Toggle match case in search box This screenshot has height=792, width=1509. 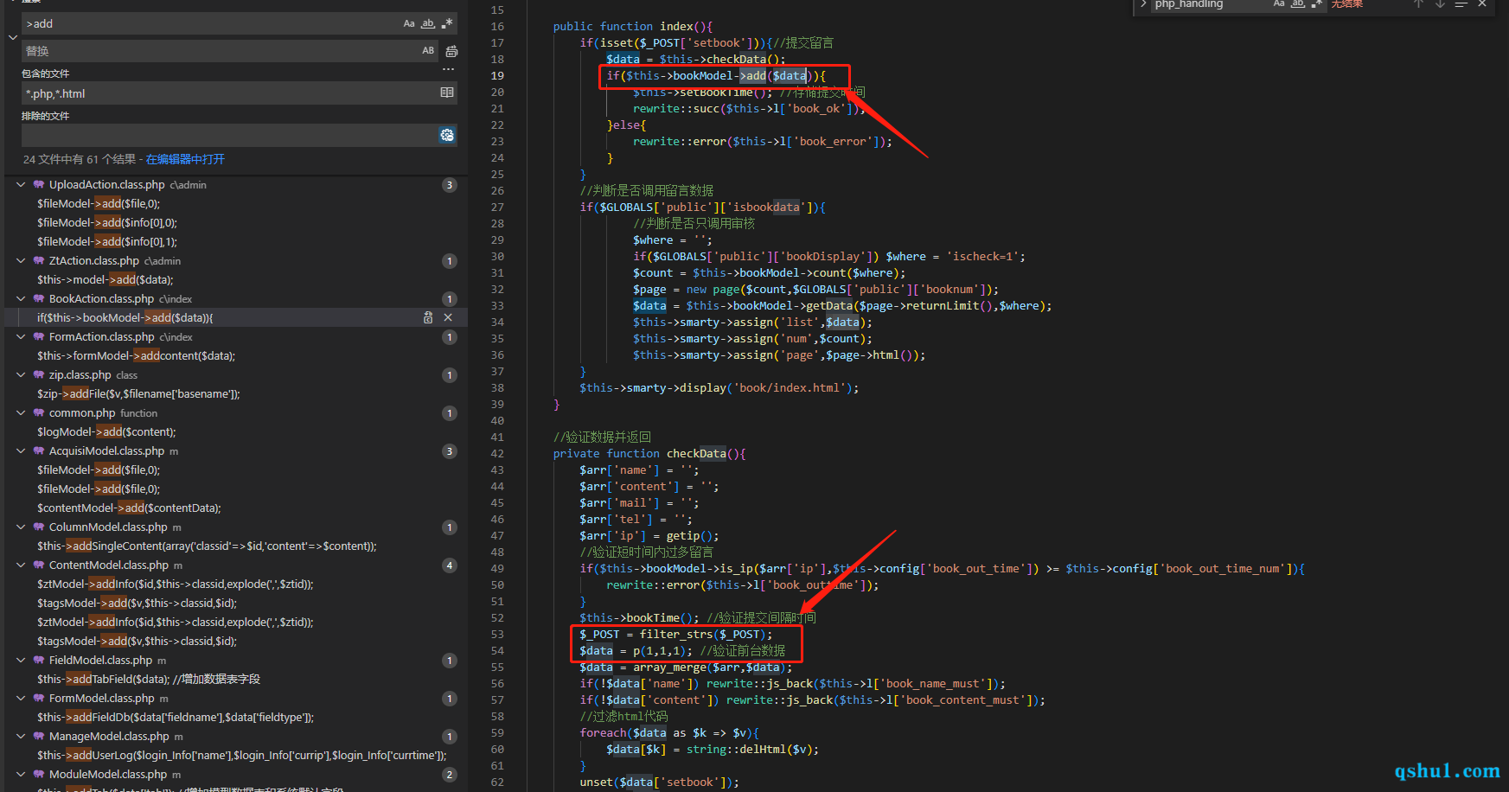coord(409,23)
